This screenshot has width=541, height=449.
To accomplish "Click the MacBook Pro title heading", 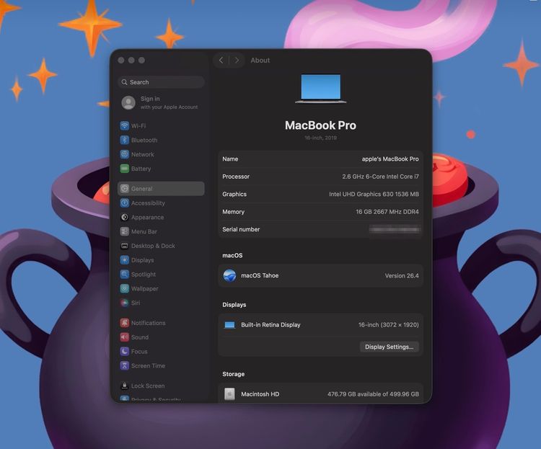I will pyautogui.click(x=320, y=125).
